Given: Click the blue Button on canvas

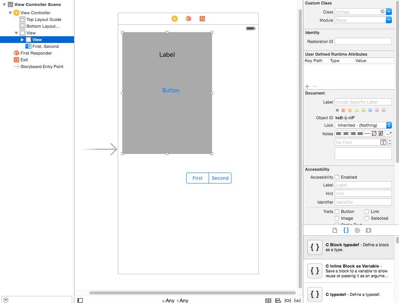Looking at the screenshot, I should point(171,90).
